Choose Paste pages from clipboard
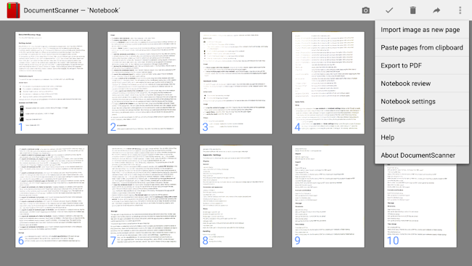This screenshot has height=266, width=472. pyautogui.click(x=422, y=47)
